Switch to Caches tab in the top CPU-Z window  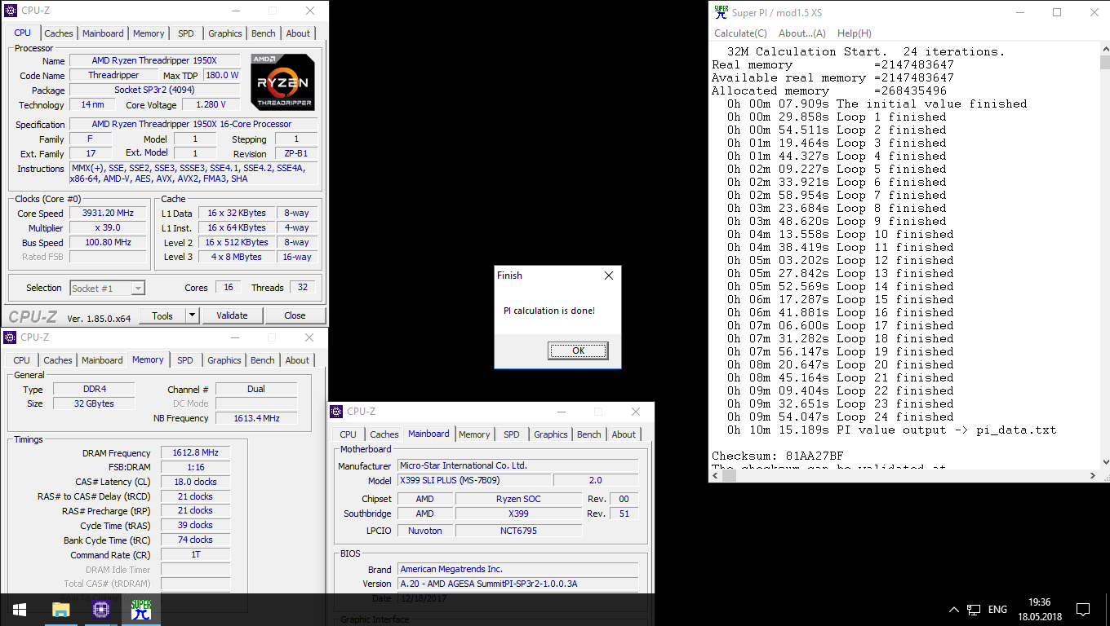coord(59,33)
